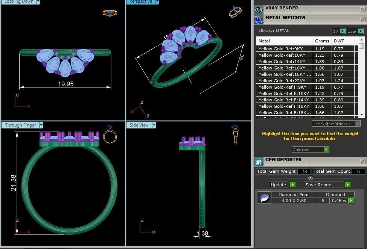
Task: Click the Gem Reporter panel icon
Action: click(x=259, y=161)
